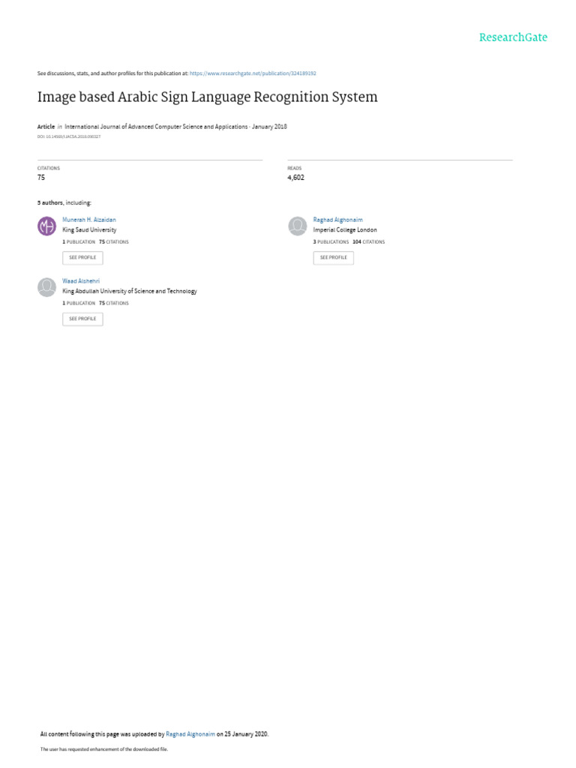The image size is (576, 768).
Task: Open Raghad Alghonaim author name link at top
Action: (338, 220)
